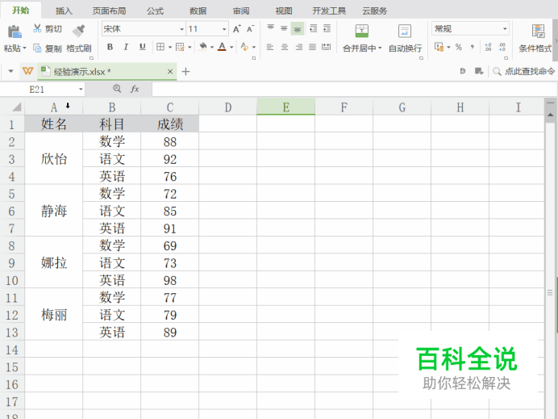Toggle Underline formatting
The width and height of the screenshot is (558, 419).
point(143,47)
